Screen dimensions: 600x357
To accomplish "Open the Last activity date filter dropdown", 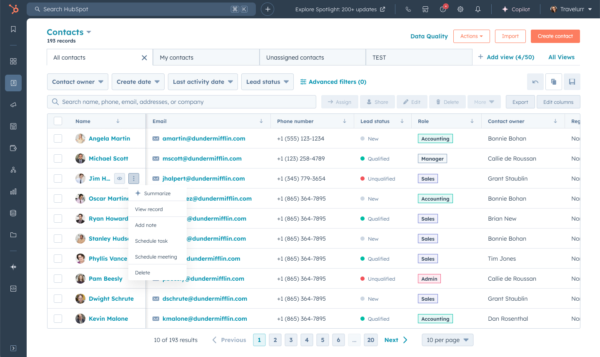I will pyautogui.click(x=203, y=82).
